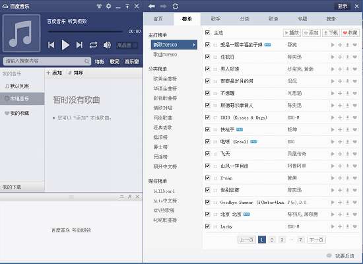Skip to the previous track
Viewport: 363px width, 264px height.
(51, 45)
